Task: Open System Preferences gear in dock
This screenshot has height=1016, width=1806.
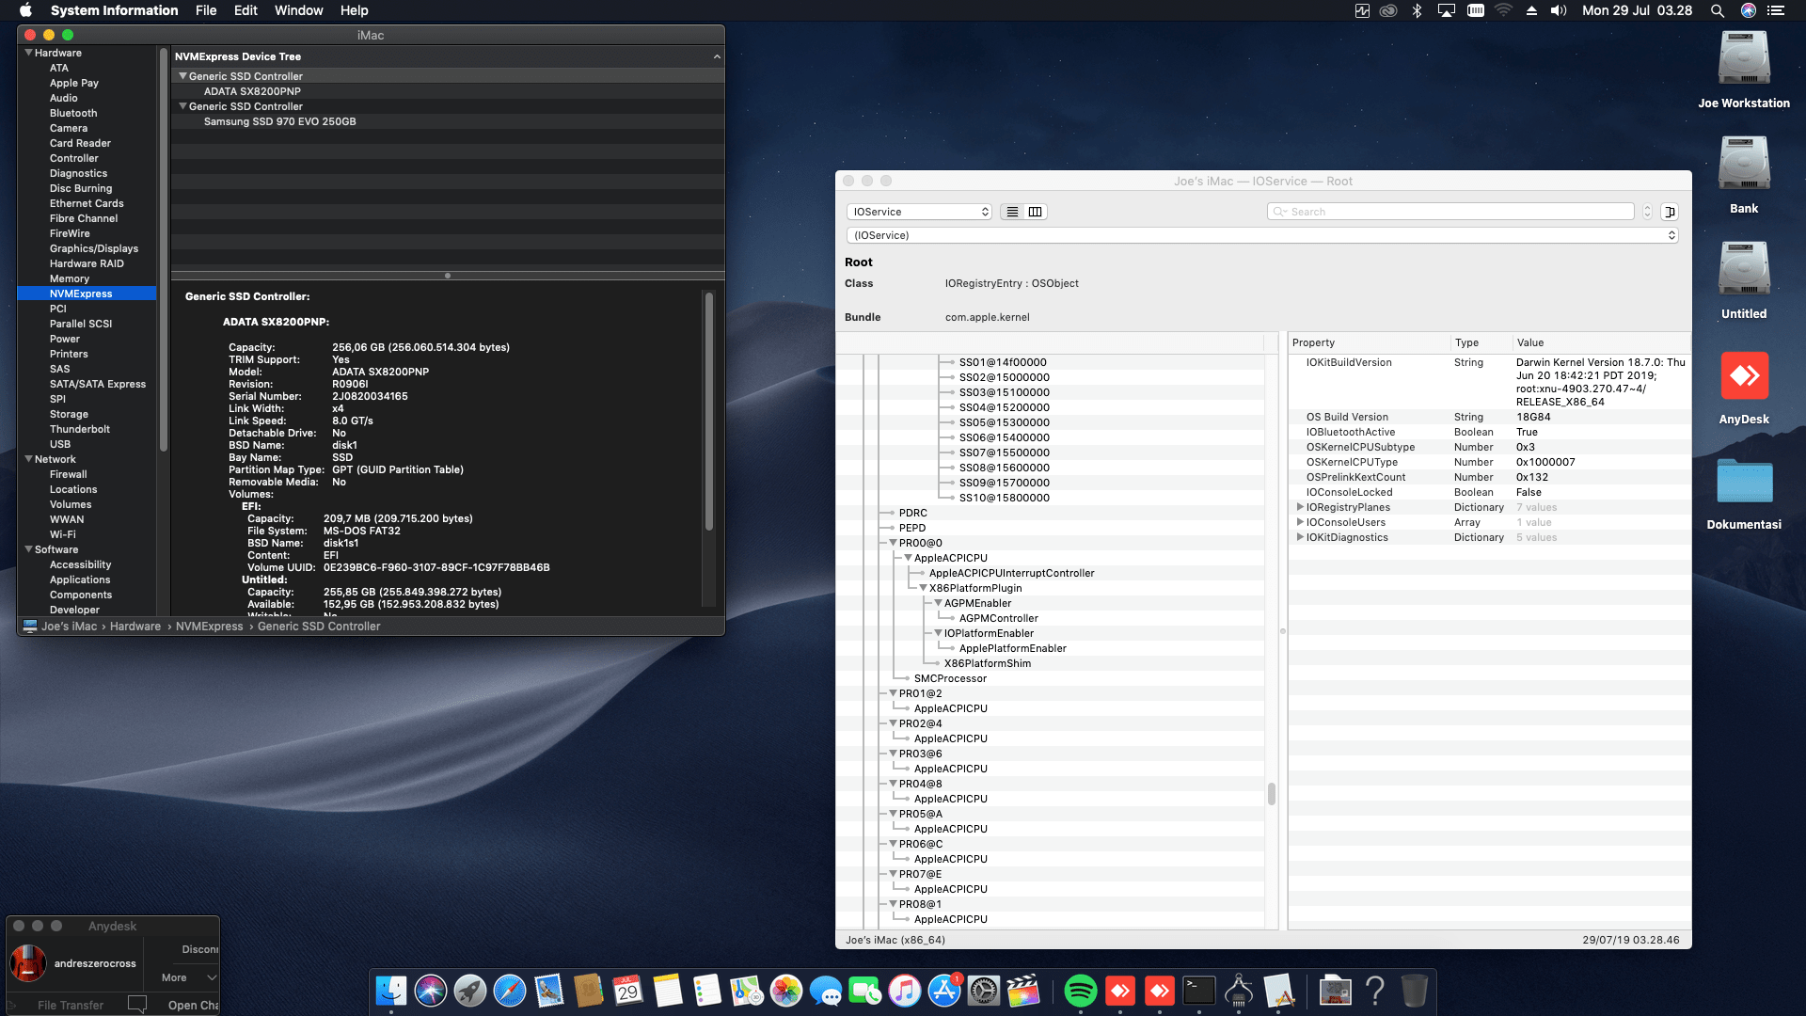Action: tap(984, 991)
